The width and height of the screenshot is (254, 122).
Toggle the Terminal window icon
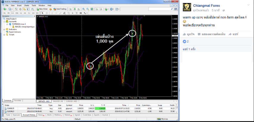[x=28, y=9]
